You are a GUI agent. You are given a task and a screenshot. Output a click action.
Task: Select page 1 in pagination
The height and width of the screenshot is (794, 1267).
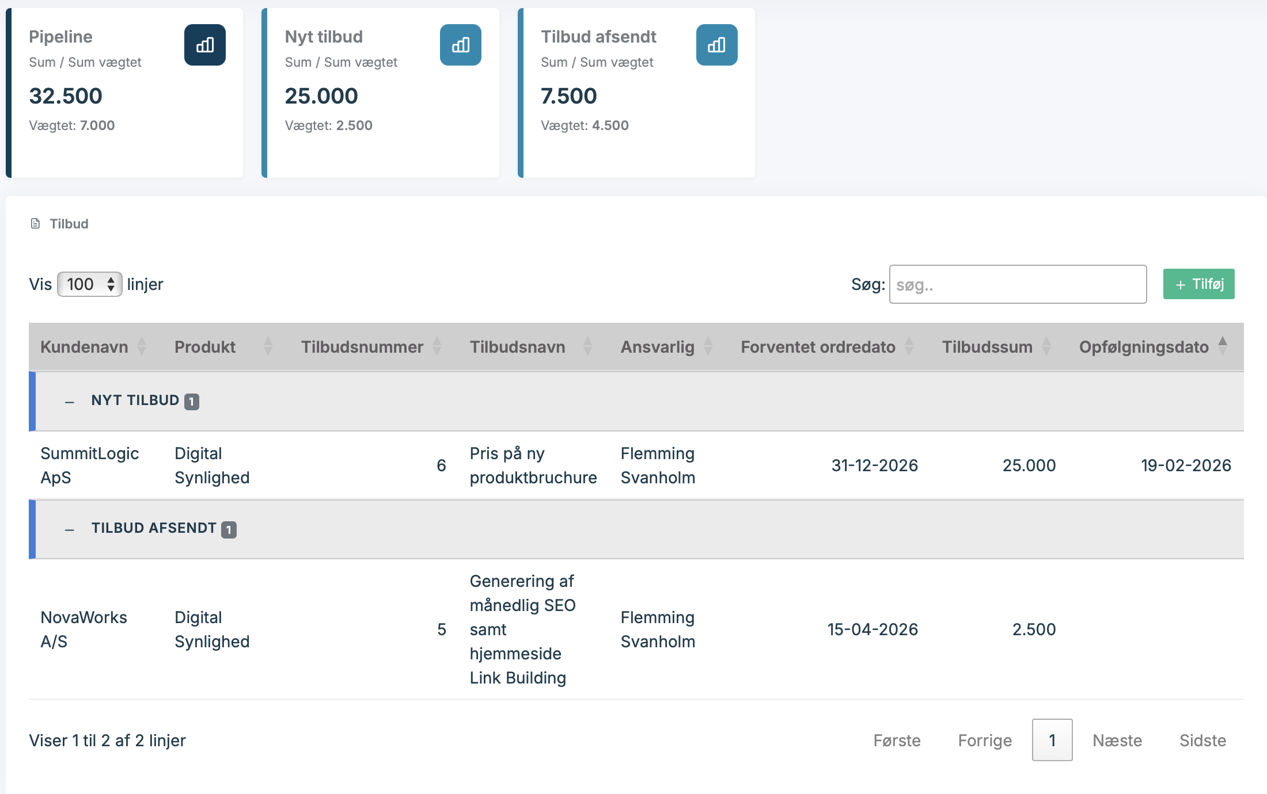point(1052,740)
